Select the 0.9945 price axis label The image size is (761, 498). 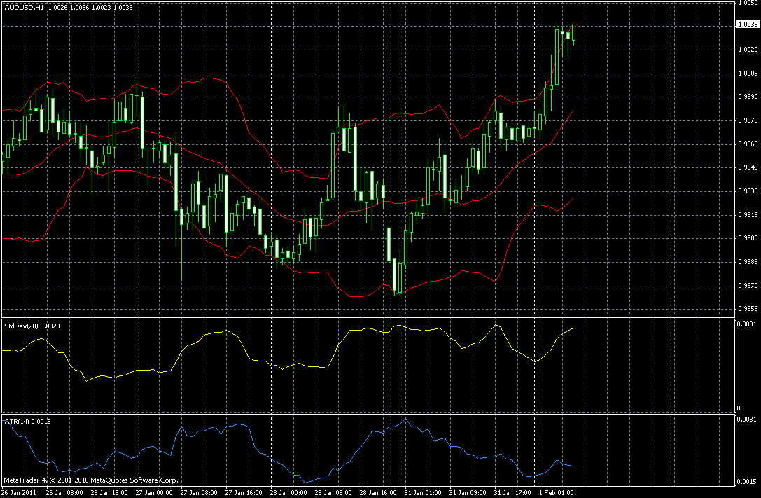[x=748, y=167]
